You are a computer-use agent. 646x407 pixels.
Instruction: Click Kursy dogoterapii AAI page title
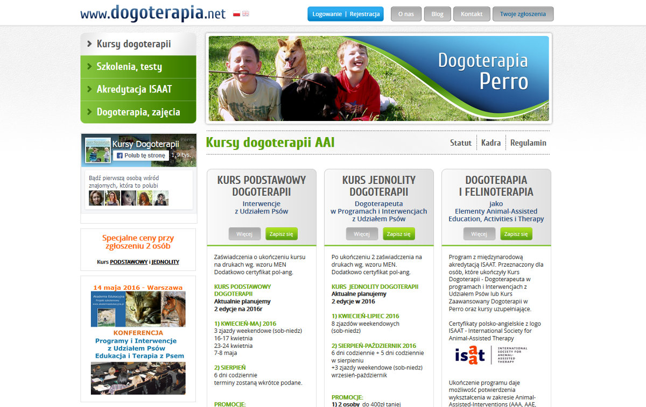pyautogui.click(x=270, y=142)
